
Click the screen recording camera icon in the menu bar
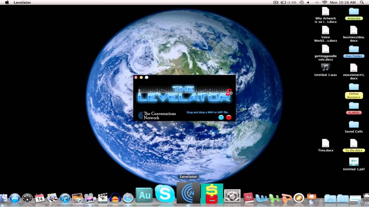point(276,3)
